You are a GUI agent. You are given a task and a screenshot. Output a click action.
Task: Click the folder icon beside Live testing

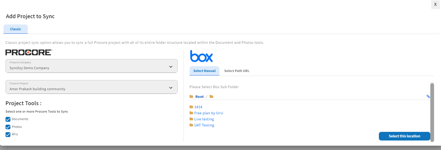click(x=191, y=119)
